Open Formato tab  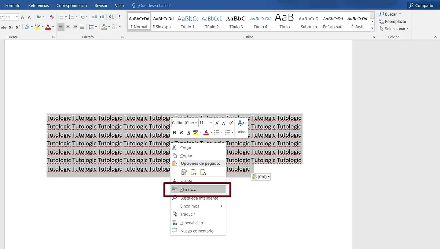(x=13, y=5)
